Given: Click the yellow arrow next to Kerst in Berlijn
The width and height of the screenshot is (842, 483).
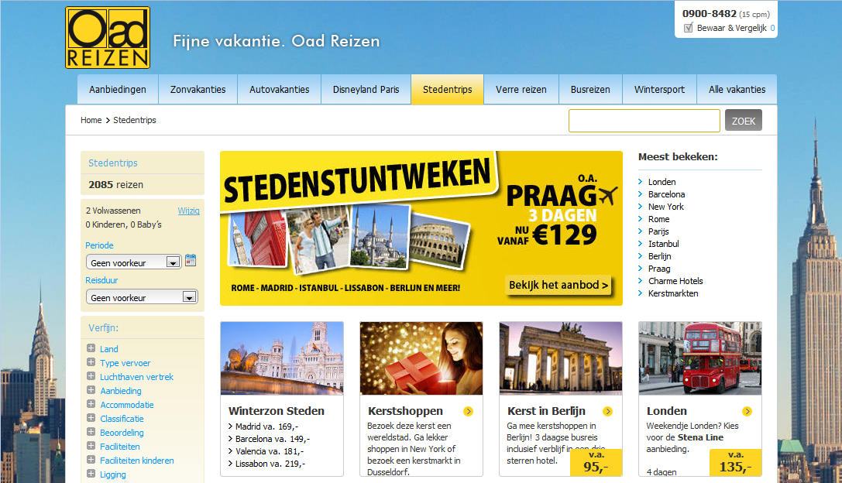Looking at the screenshot, I should click(607, 411).
